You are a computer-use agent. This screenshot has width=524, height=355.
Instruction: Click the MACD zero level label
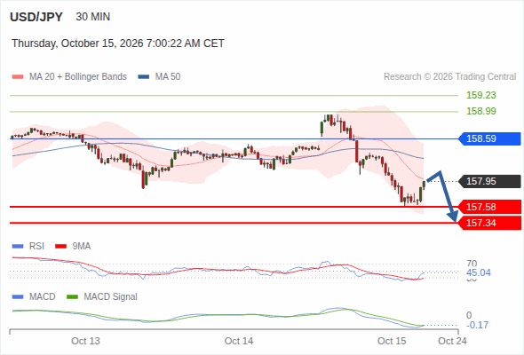469,315
